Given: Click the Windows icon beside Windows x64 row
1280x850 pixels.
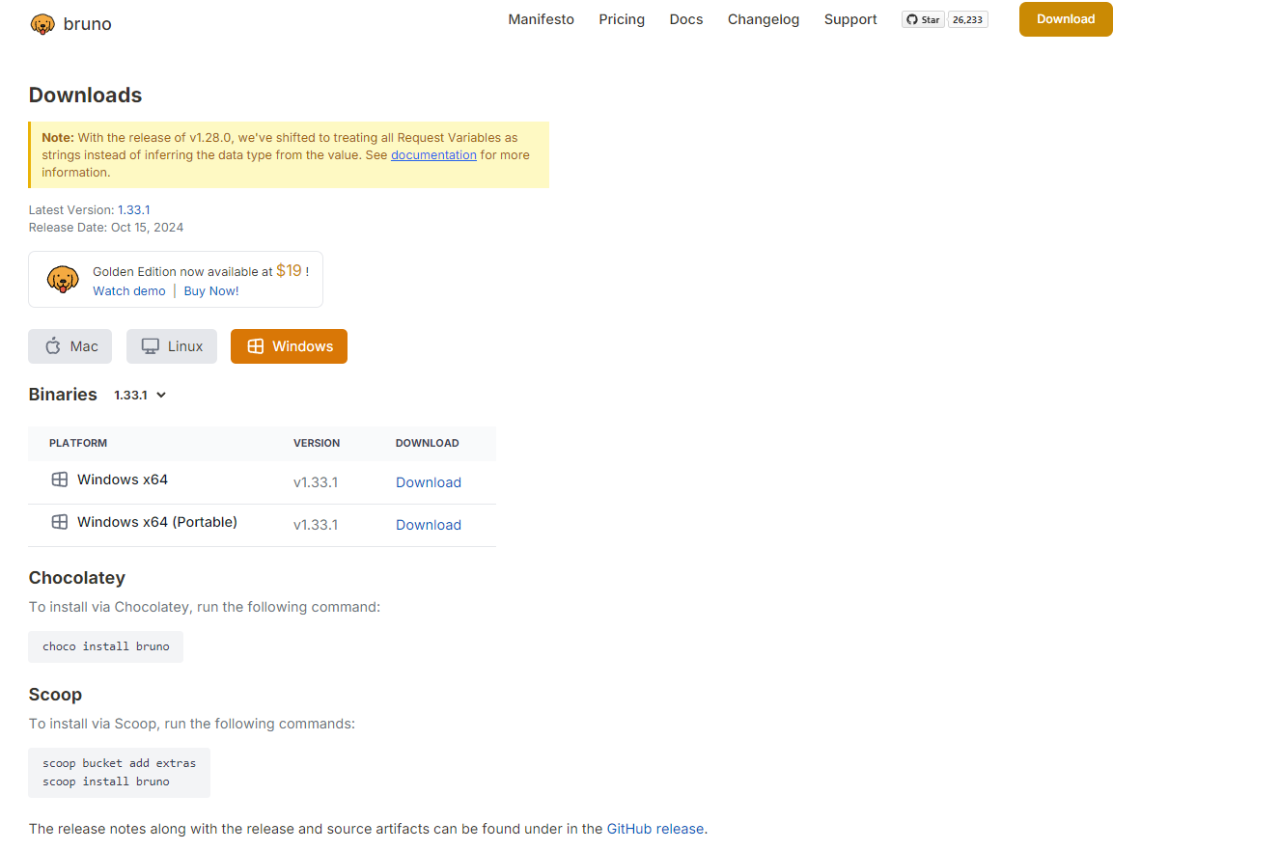Looking at the screenshot, I should [x=60, y=480].
